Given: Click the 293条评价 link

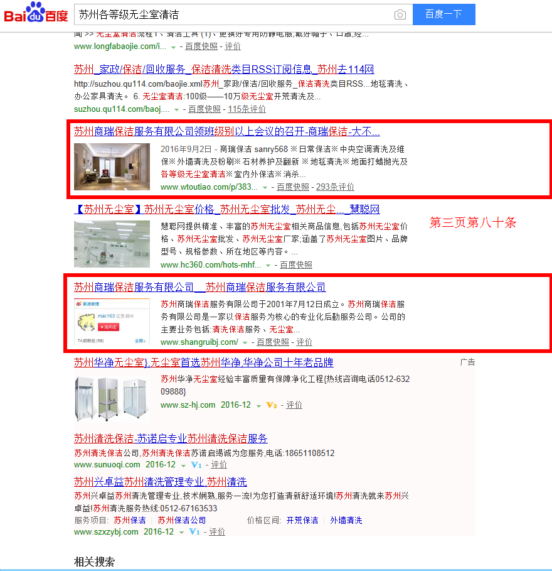Looking at the screenshot, I should coord(335,187).
